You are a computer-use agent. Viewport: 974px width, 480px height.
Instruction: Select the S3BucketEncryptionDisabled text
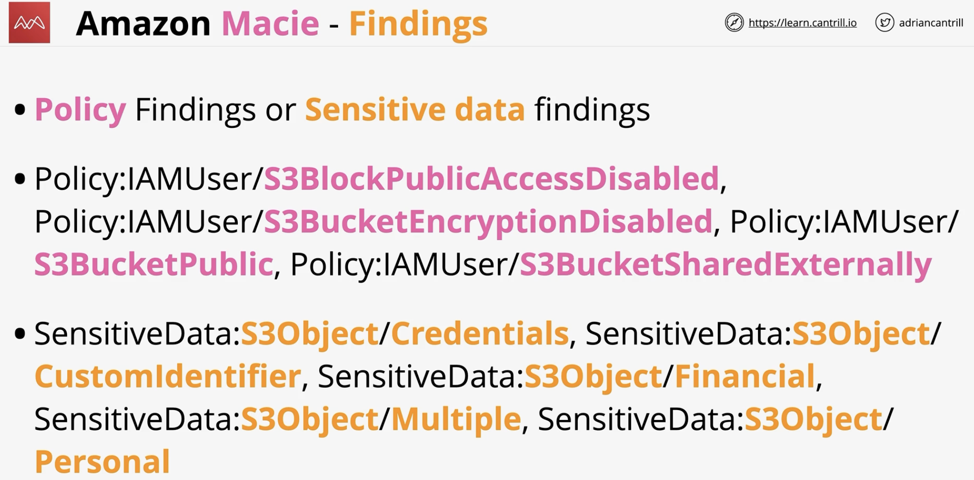click(x=488, y=221)
